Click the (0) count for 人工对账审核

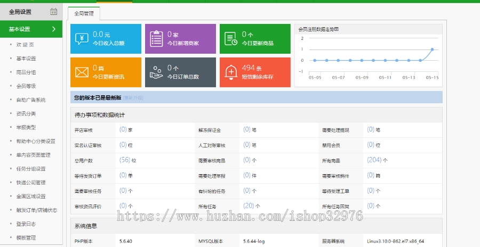[x=247, y=145]
